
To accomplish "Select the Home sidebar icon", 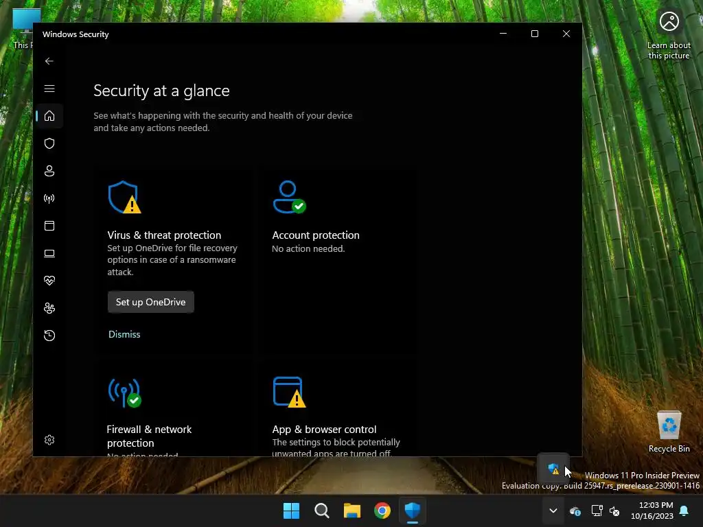I will pyautogui.click(x=49, y=116).
